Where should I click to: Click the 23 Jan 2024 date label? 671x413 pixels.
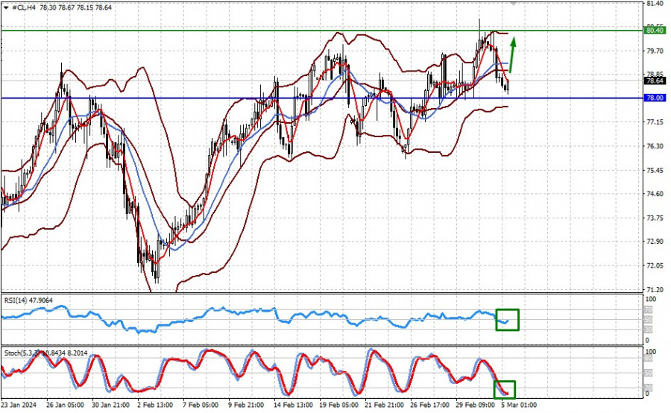click(19, 405)
